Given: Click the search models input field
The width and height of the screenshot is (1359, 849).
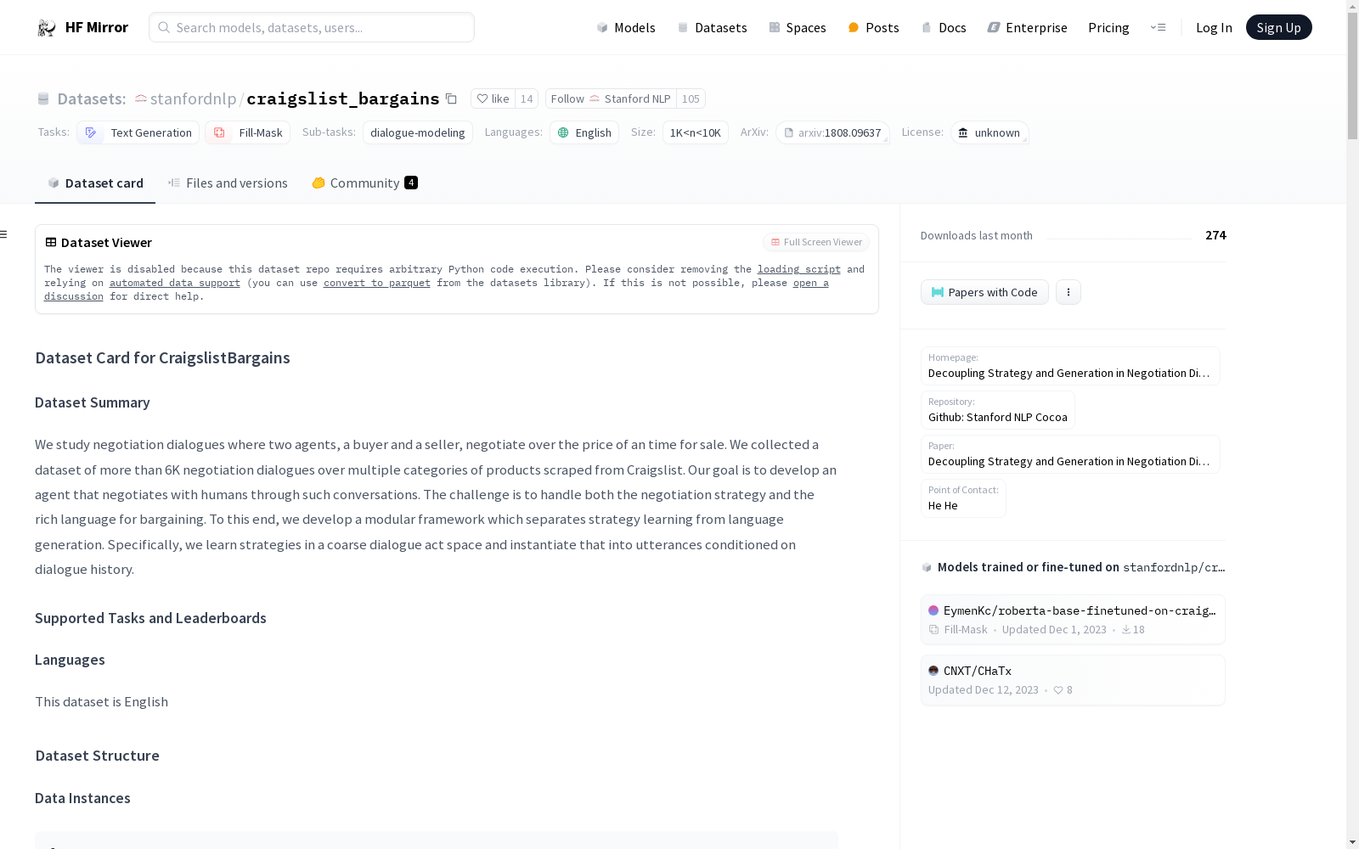Looking at the screenshot, I should [x=311, y=27].
